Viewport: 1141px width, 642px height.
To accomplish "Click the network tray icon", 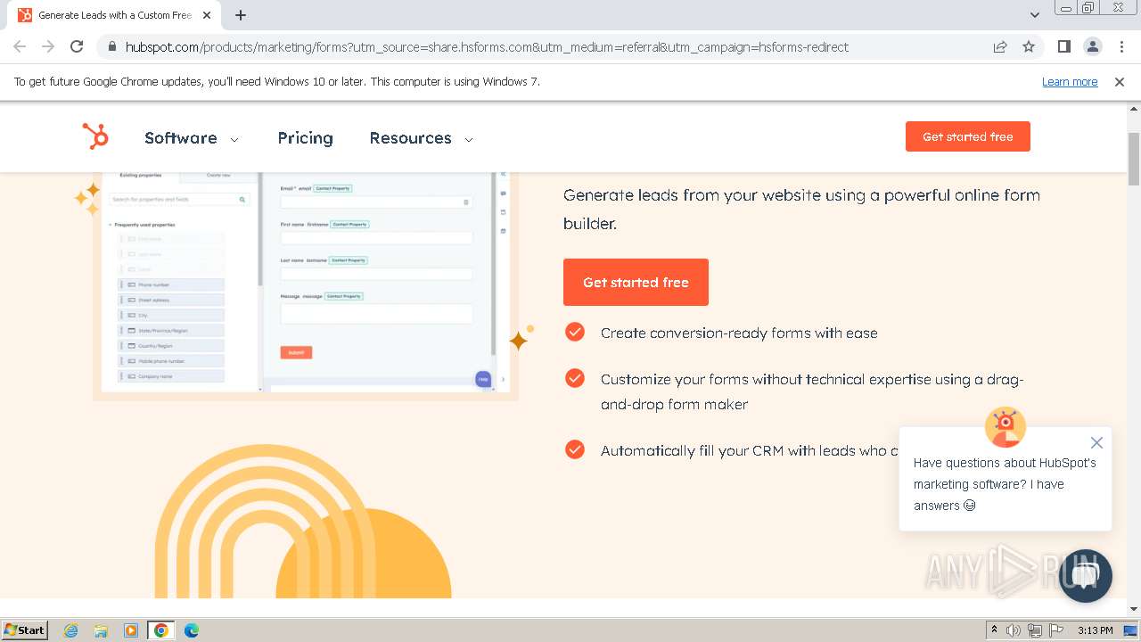I will 1035,630.
